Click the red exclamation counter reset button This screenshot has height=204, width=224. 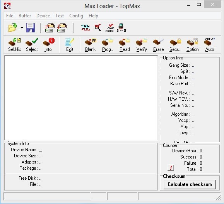click(171, 167)
